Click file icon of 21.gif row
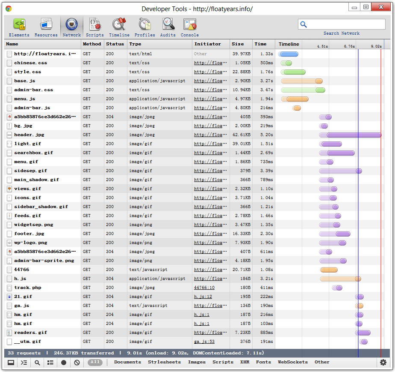The width and height of the screenshot is (395, 372). (x=9, y=297)
